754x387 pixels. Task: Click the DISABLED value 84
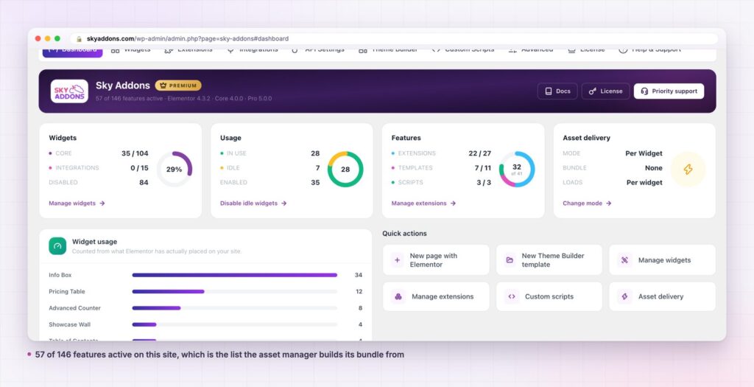click(x=144, y=182)
